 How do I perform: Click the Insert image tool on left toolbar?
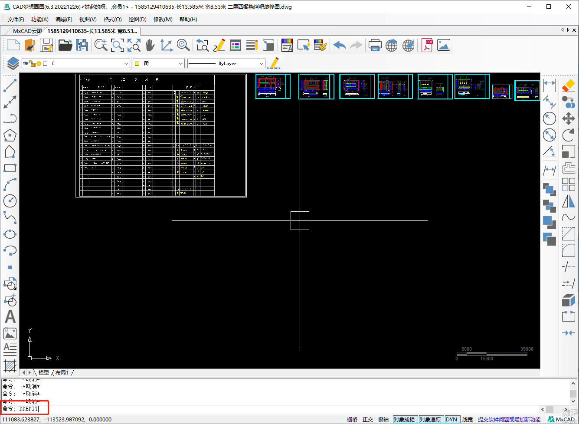click(x=10, y=333)
